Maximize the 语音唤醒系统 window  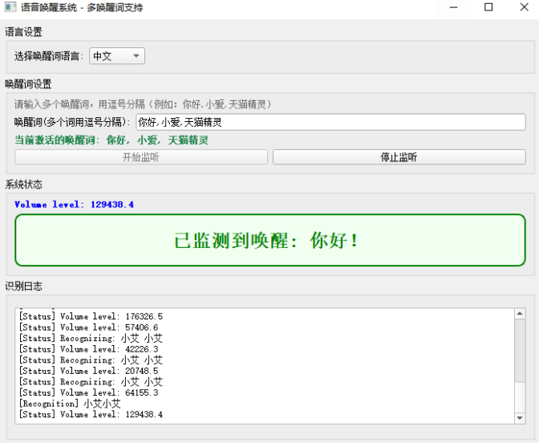click(488, 7)
